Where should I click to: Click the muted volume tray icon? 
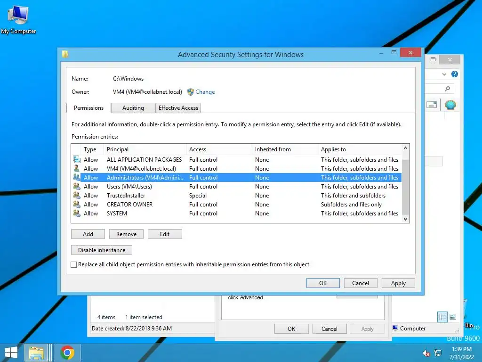coord(426,353)
